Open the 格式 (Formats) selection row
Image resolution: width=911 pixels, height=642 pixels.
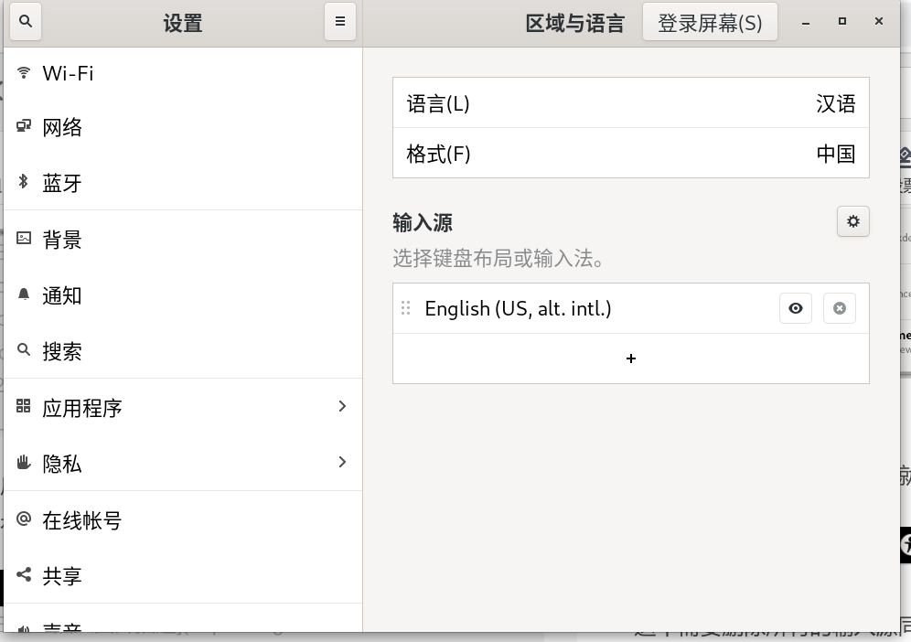(631, 154)
